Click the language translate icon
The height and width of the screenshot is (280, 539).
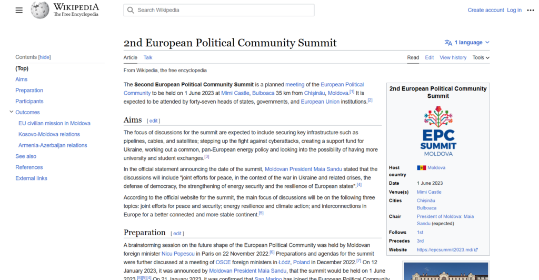pyautogui.click(x=448, y=43)
